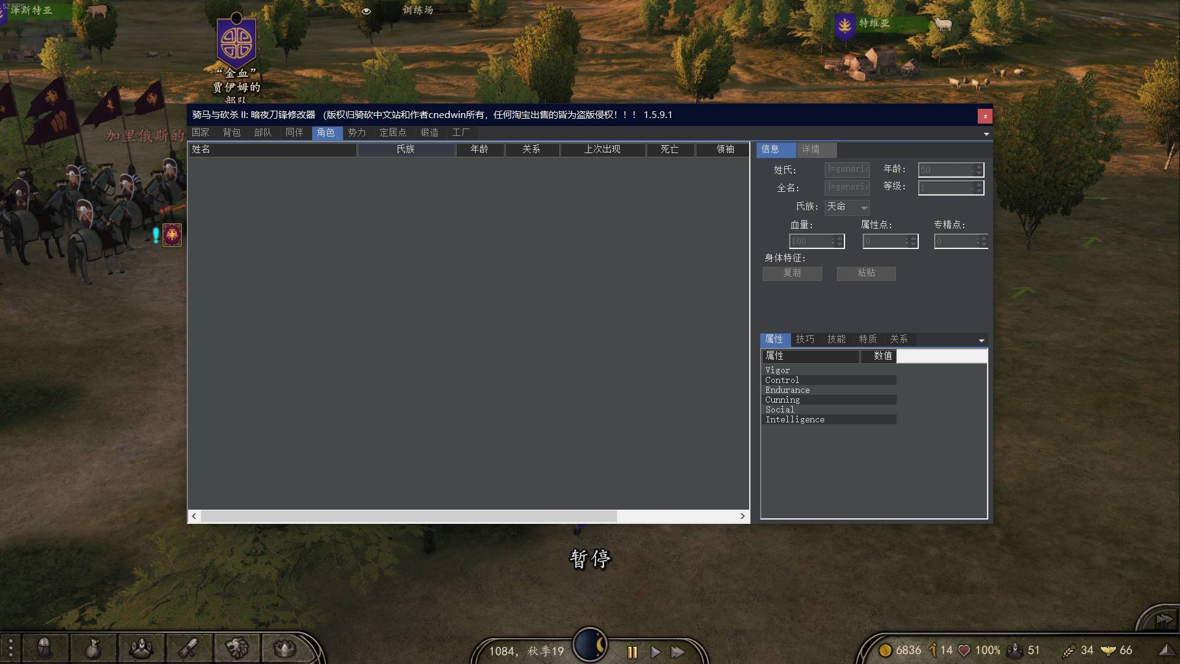The image size is (1180, 664).
Task: Open the party screen icon
Action: click(x=141, y=648)
